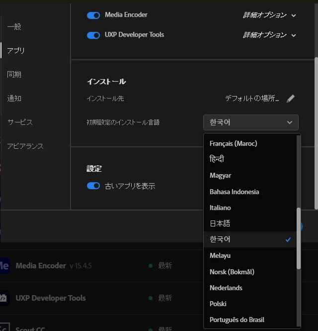Choose Norsk (Bokmål) from the list
Image resolution: width=318 pixels, height=331 pixels.
click(250, 272)
